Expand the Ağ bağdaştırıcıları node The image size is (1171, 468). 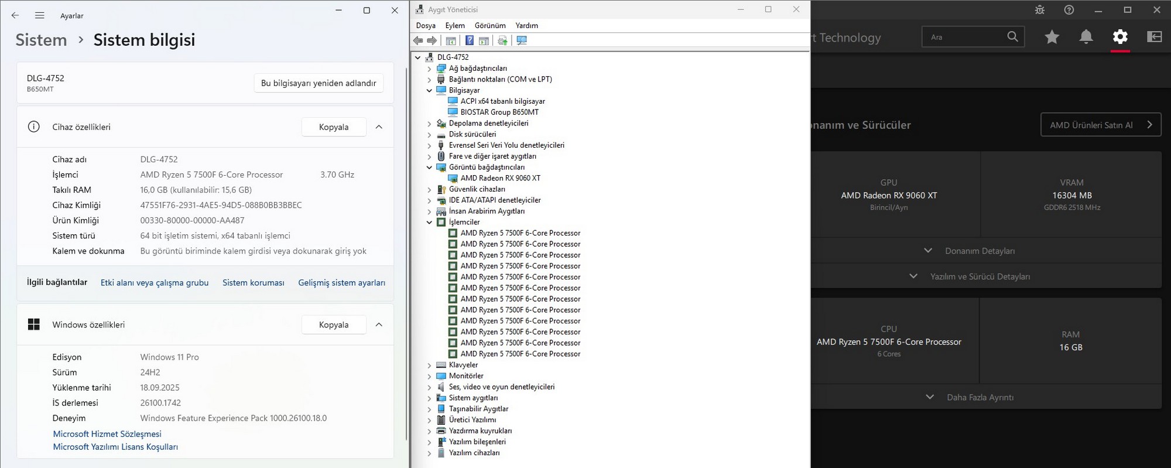(429, 69)
